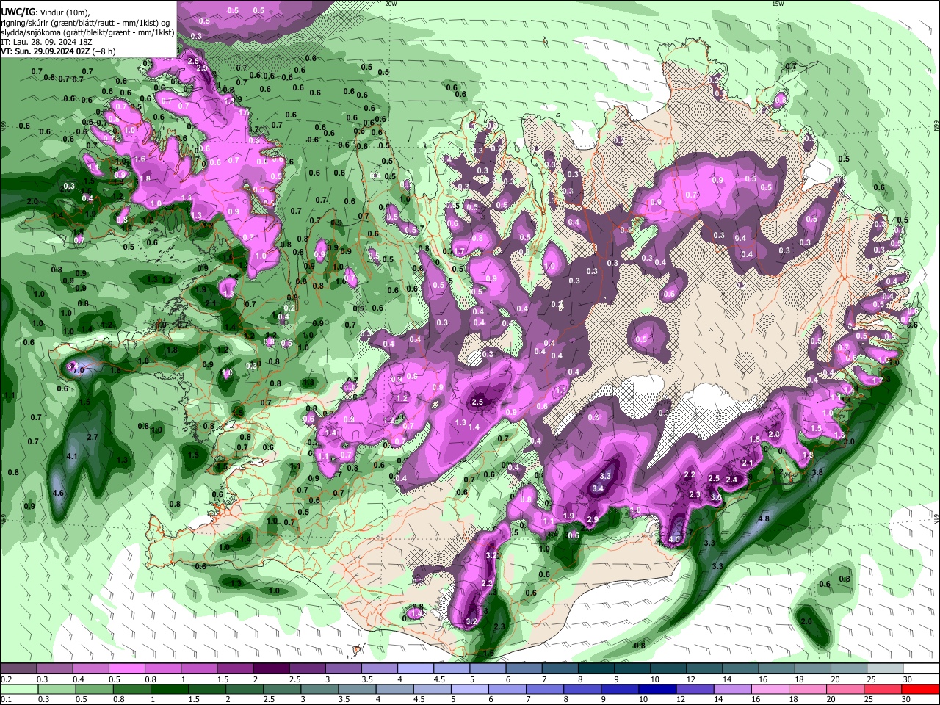Click the 3.4 snowfall value in south

coord(598,488)
